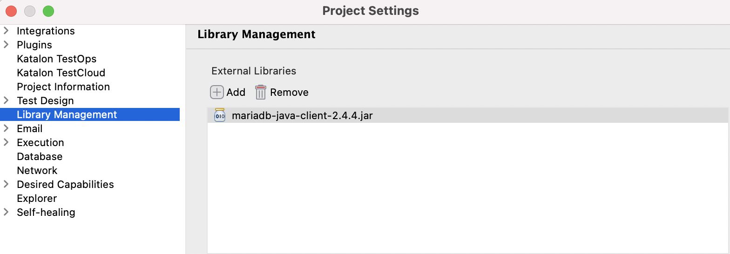
Task: Click the Add button label
Action: pos(236,92)
